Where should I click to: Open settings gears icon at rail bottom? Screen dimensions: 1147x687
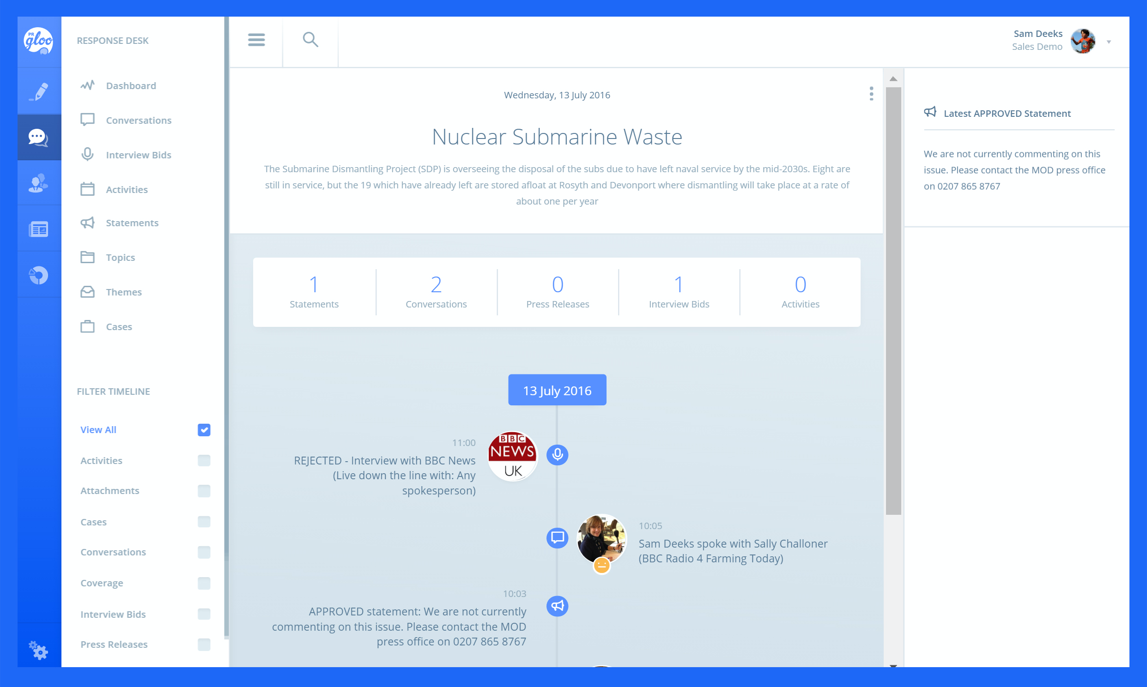[x=38, y=651]
